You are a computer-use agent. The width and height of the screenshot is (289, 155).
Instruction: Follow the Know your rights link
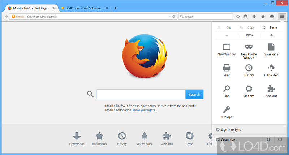[144, 110]
